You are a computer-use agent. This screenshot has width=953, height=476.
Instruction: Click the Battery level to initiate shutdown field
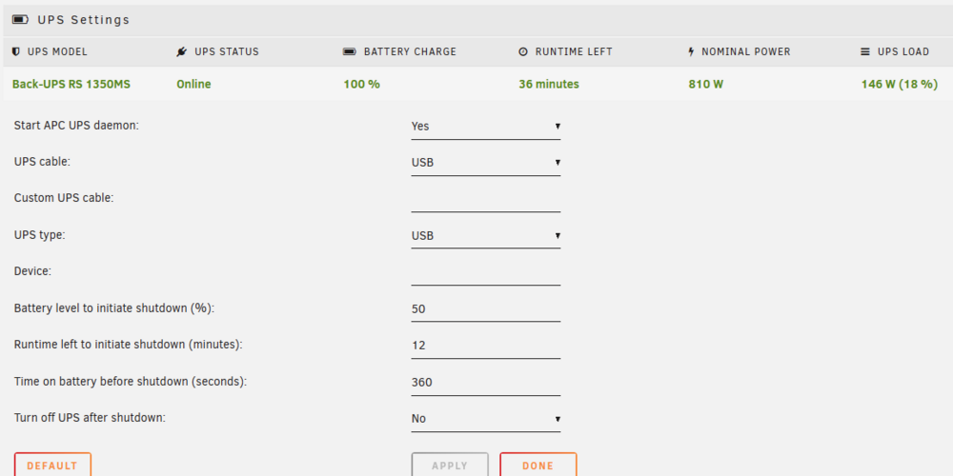[x=486, y=309]
